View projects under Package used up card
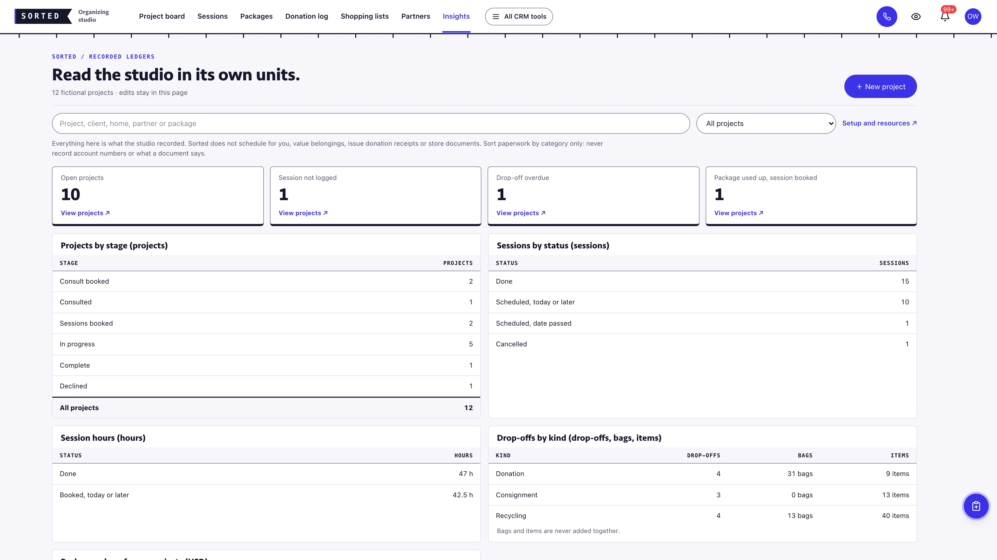Image resolution: width=997 pixels, height=560 pixels. pos(738,213)
